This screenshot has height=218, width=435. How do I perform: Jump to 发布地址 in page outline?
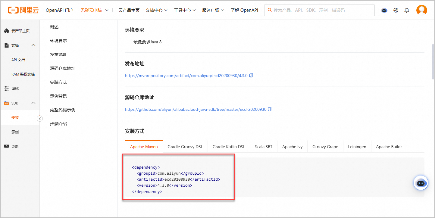(58, 54)
